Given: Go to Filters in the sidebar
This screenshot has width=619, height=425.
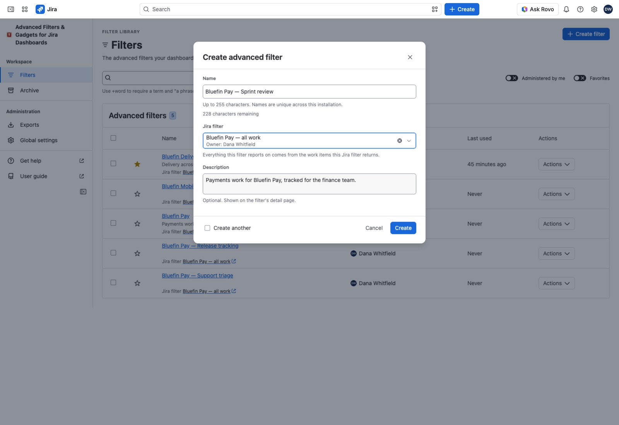Looking at the screenshot, I should [x=46, y=75].
